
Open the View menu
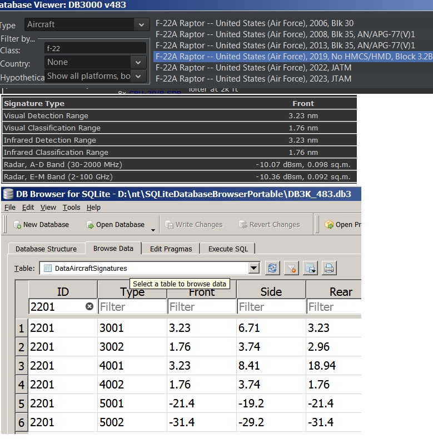[48, 208]
